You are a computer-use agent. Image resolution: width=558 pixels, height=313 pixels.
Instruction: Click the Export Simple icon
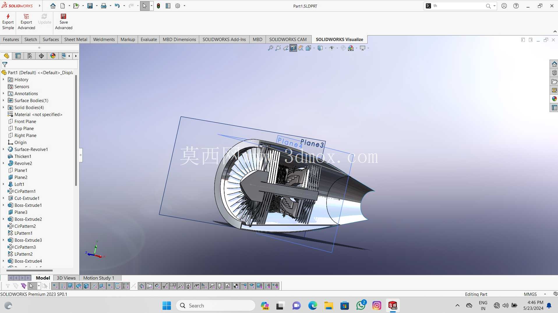(8, 22)
